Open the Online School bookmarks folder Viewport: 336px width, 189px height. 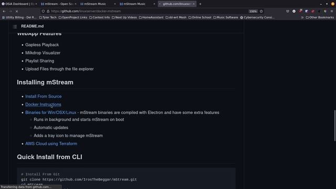(200, 17)
